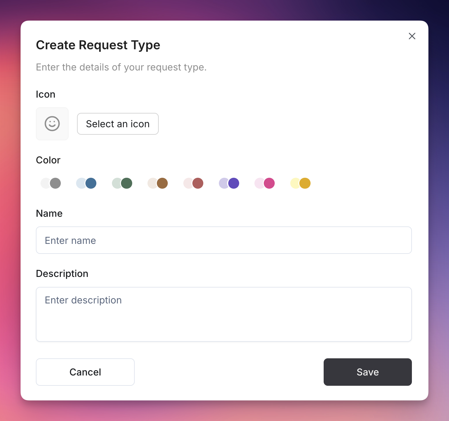This screenshot has width=449, height=421.
Task: Close the Create Request Type dialog
Action: click(412, 36)
